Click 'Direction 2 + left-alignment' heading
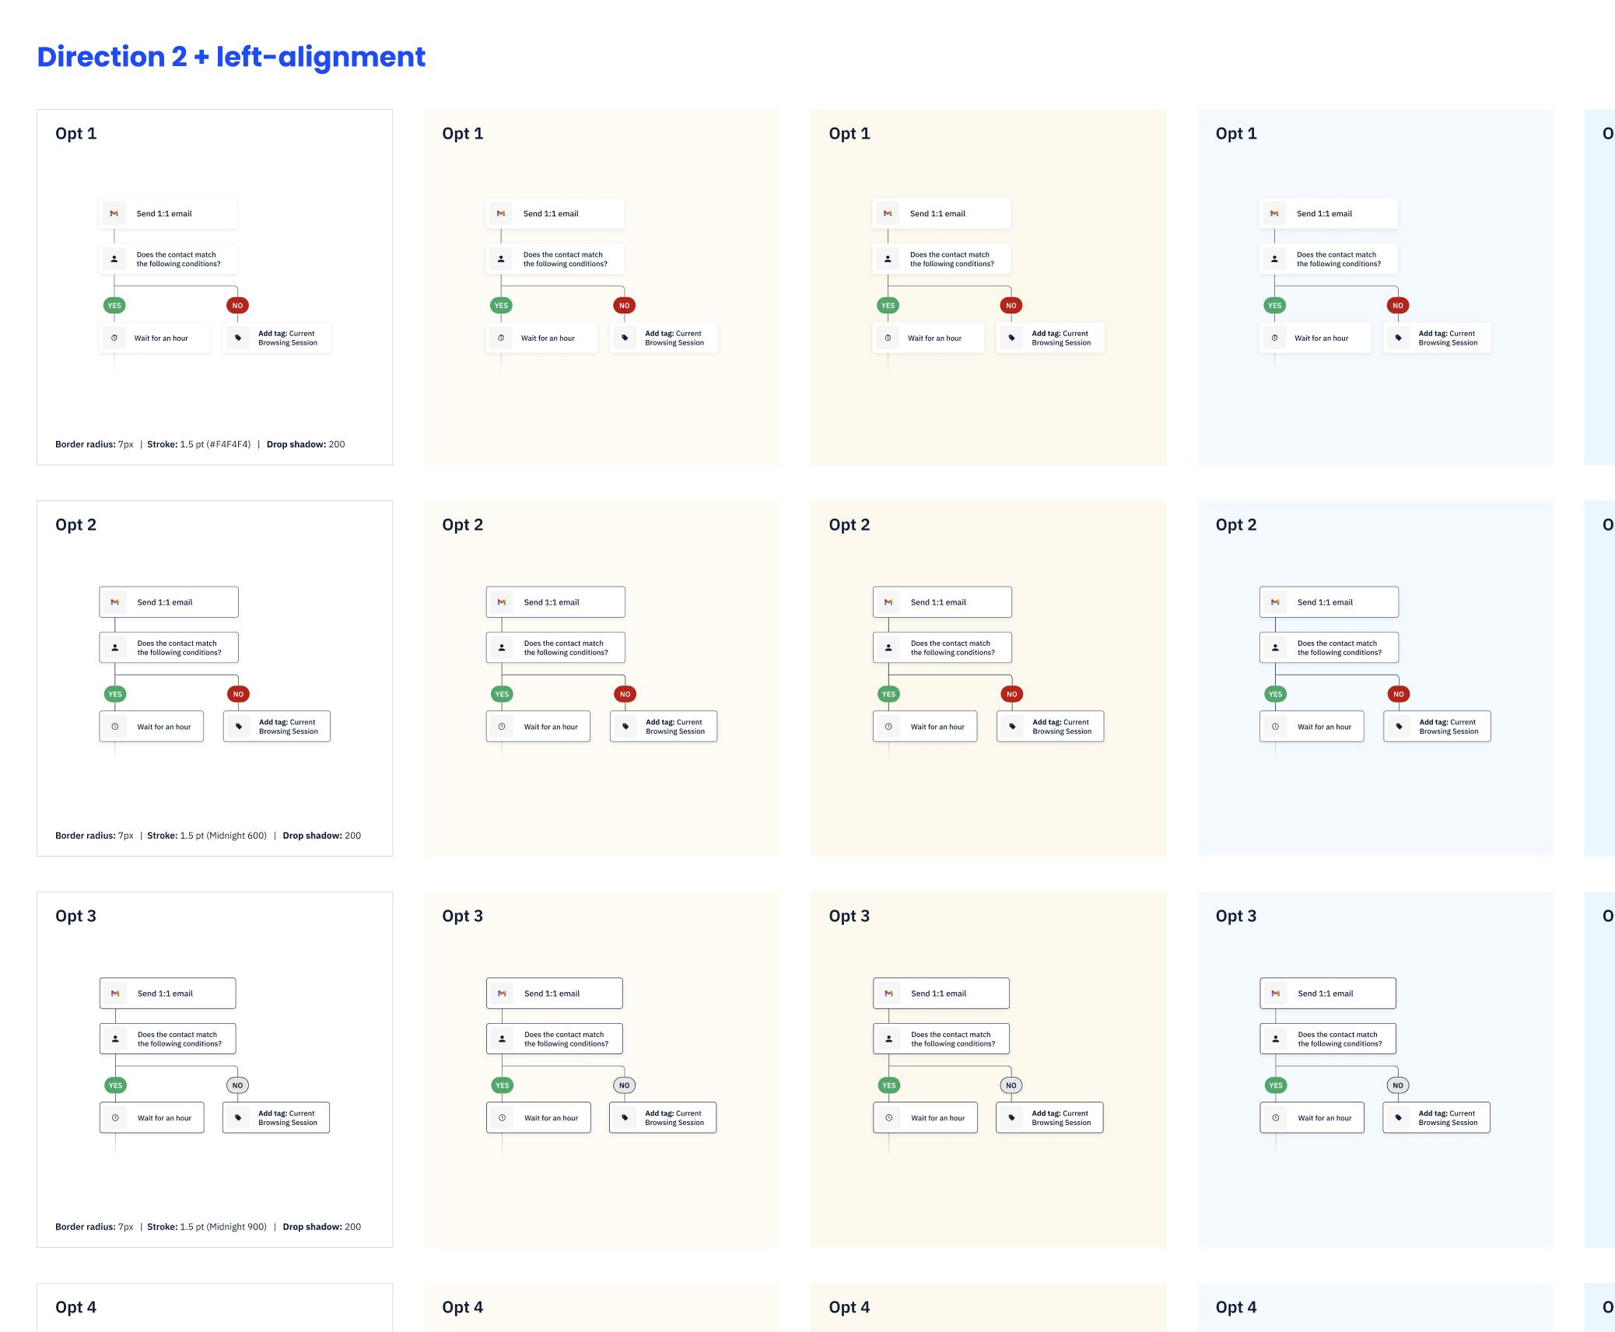Screen dimensions: 1615x1332 tap(231, 57)
